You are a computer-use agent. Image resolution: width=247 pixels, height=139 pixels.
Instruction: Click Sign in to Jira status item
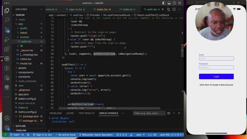(x=42, y=135)
